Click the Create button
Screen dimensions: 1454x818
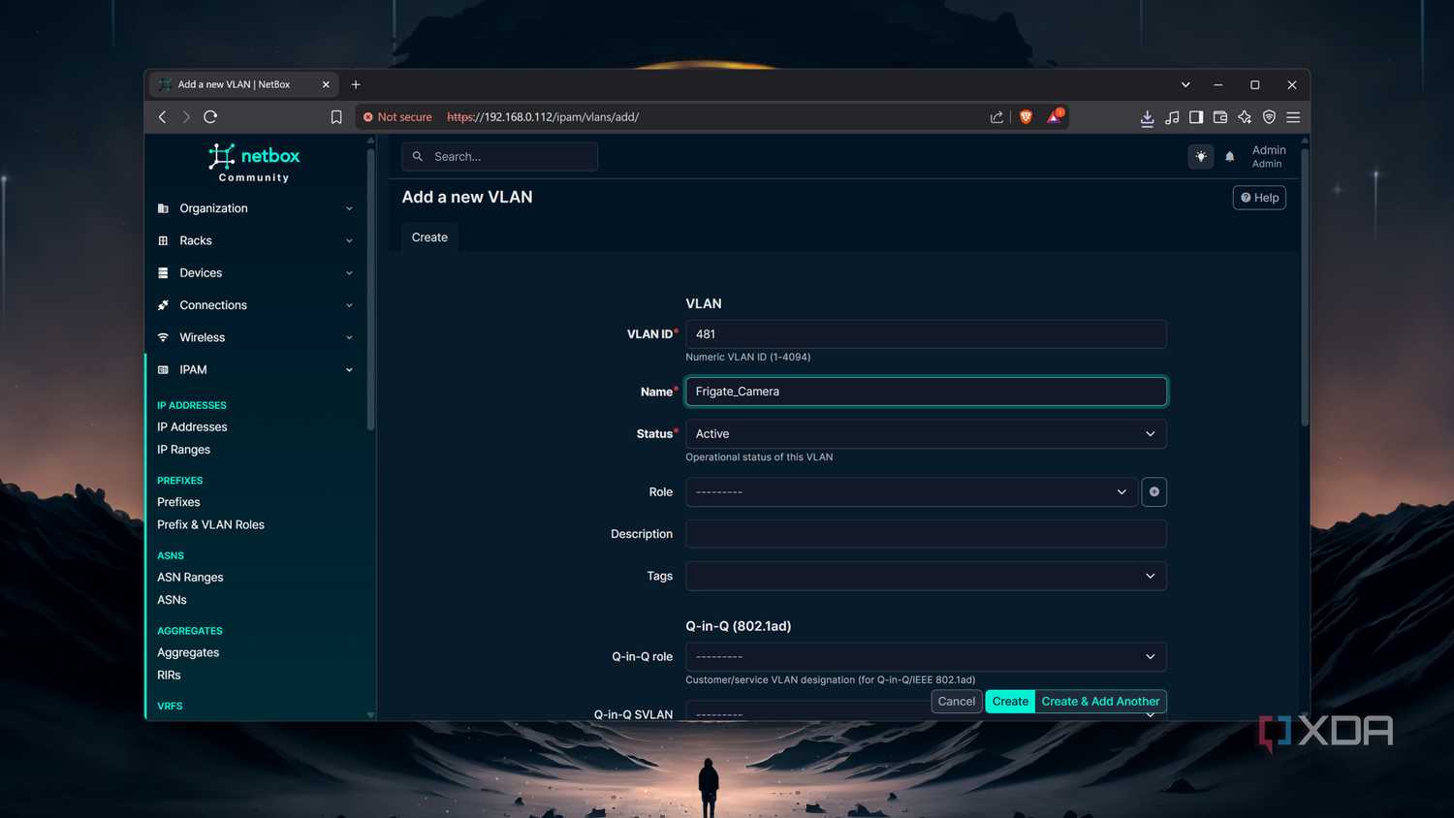coord(1010,702)
